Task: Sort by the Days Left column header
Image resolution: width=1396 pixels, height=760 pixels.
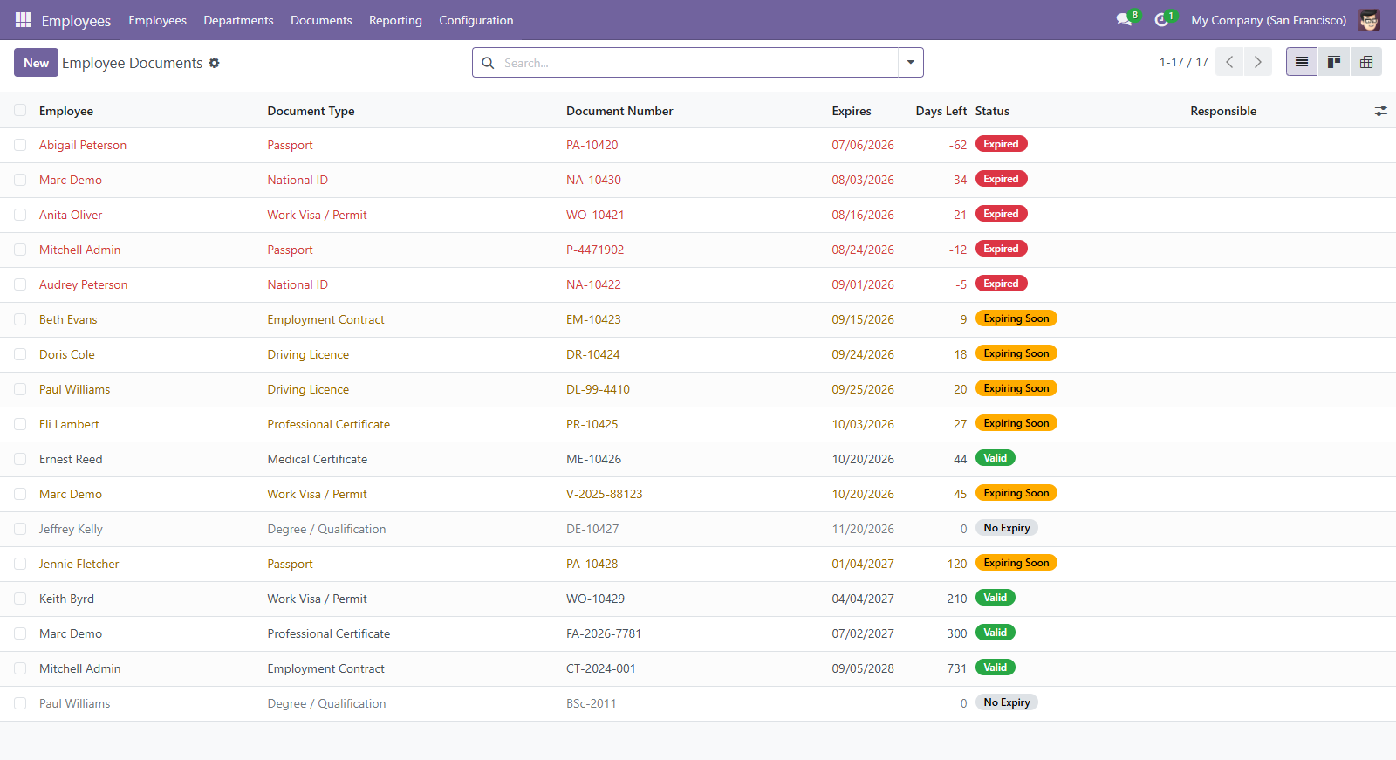Action: click(941, 111)
